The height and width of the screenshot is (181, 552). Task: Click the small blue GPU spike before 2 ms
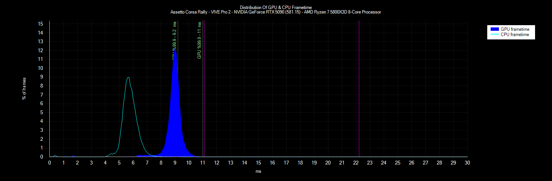tap(73, 155)
